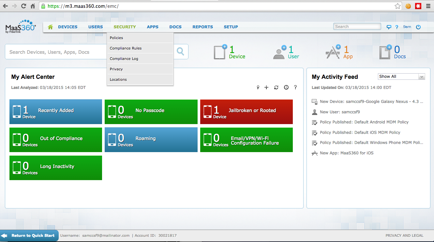434x242 pixels.
Task: Open Policy Published: Default Windows Phone entry
Action: click(x=371, y=143)
